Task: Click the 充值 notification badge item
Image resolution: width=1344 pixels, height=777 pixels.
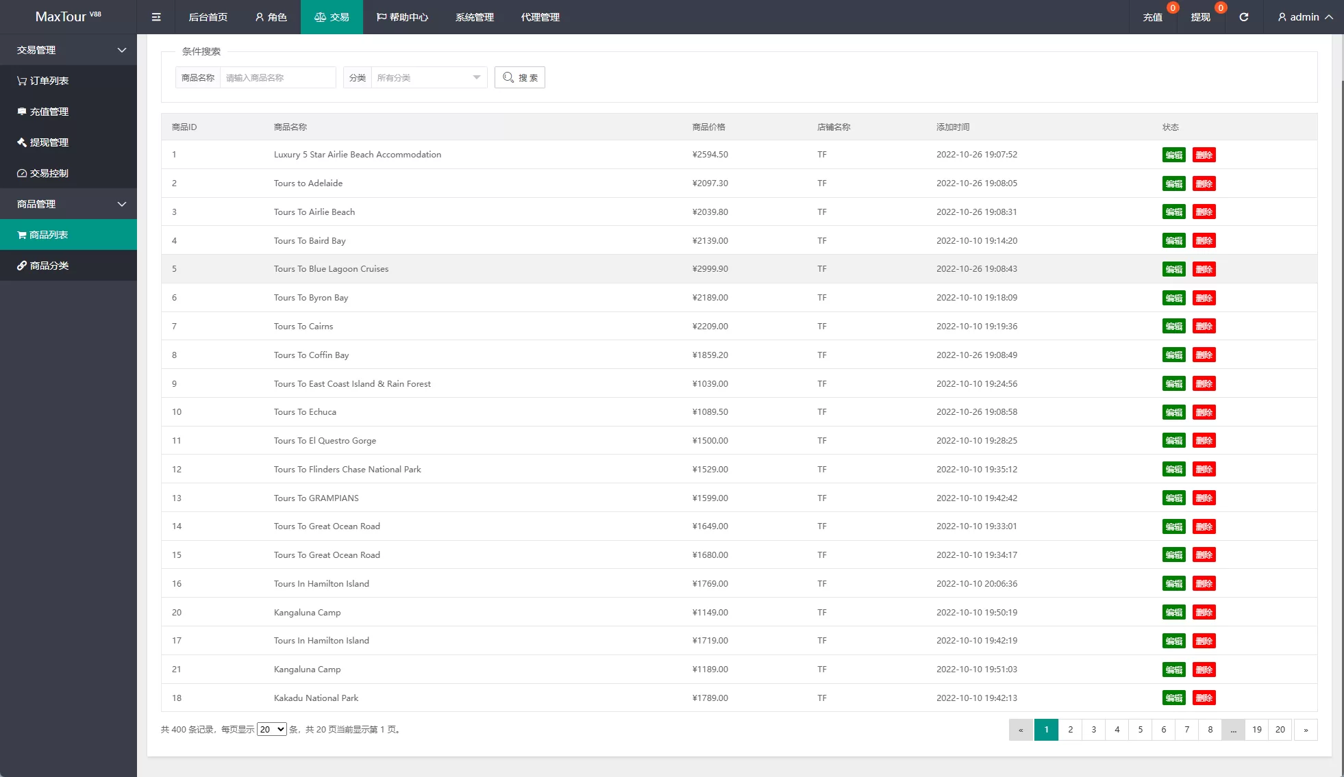Action: (x=1153, y=17)
